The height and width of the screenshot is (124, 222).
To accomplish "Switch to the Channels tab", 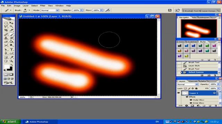I will pyautogui.click(x=193, y=81).
